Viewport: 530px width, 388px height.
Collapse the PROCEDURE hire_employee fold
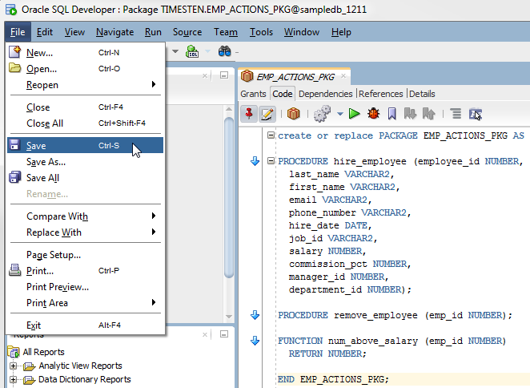(x=271, y=161)
